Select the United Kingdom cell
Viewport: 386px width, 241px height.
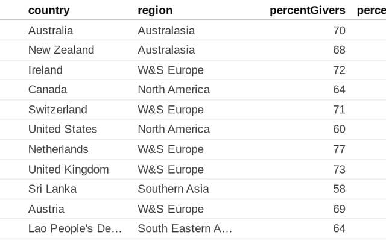68,169
